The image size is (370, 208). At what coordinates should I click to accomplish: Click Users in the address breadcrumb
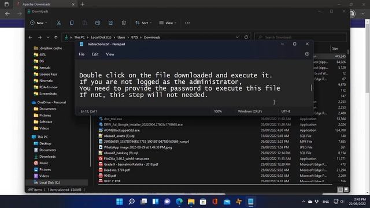tap(121, 37)
